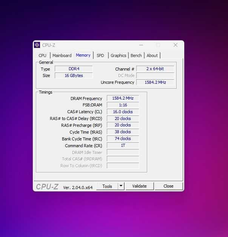
Task: Click the DDR4 memory type field
Action: [74, 69]
